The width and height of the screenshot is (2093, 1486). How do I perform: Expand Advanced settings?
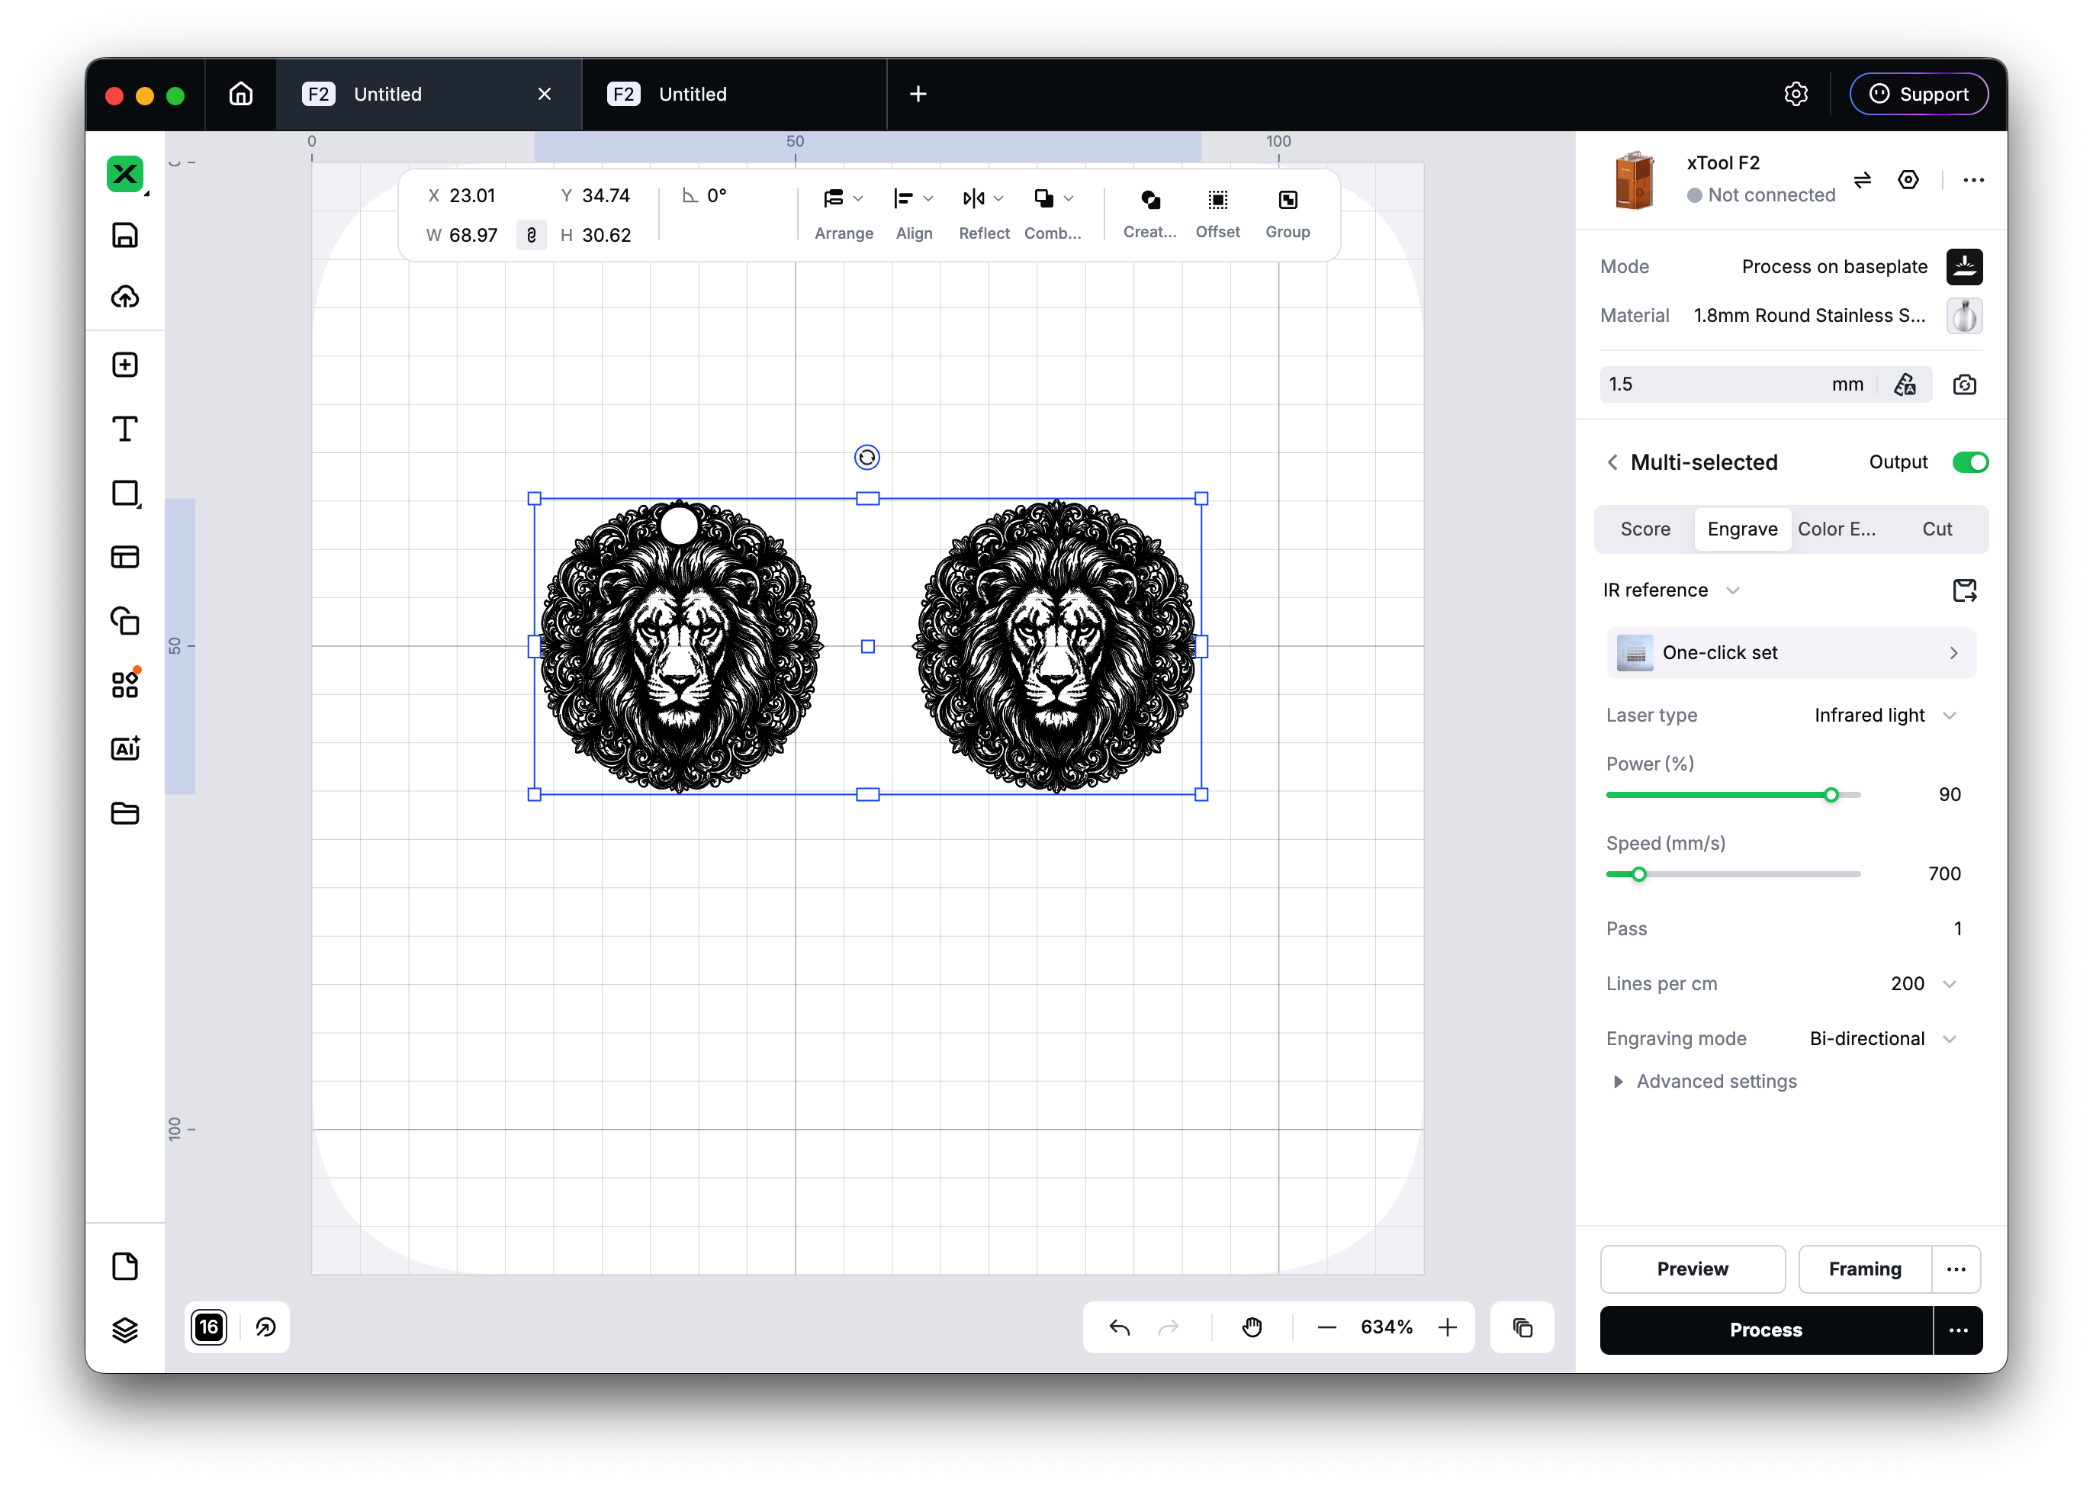(x=1705, y=1082)
